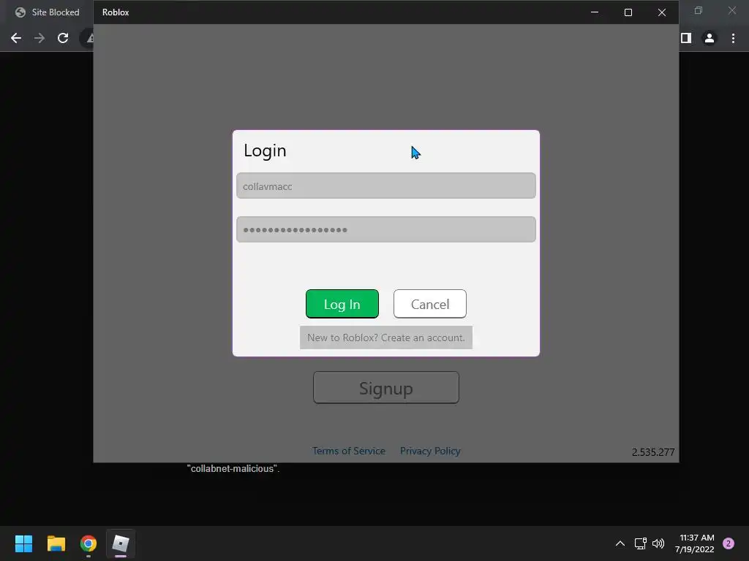
Task: Click the username field containing collavmacc
Action: (386, 186)
